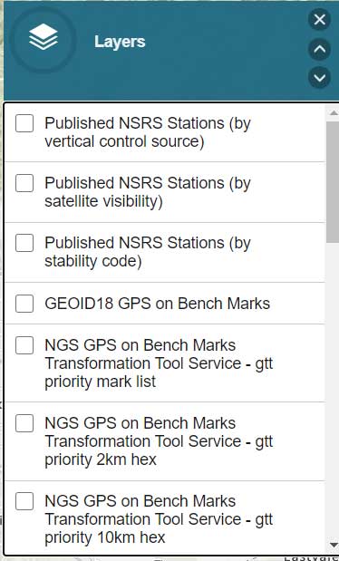Click the Layers panel title text
The height and width of the screenshot is (561, 339).
coord(120,42)
